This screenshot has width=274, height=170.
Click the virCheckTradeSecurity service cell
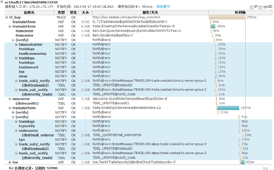[134, 162]
